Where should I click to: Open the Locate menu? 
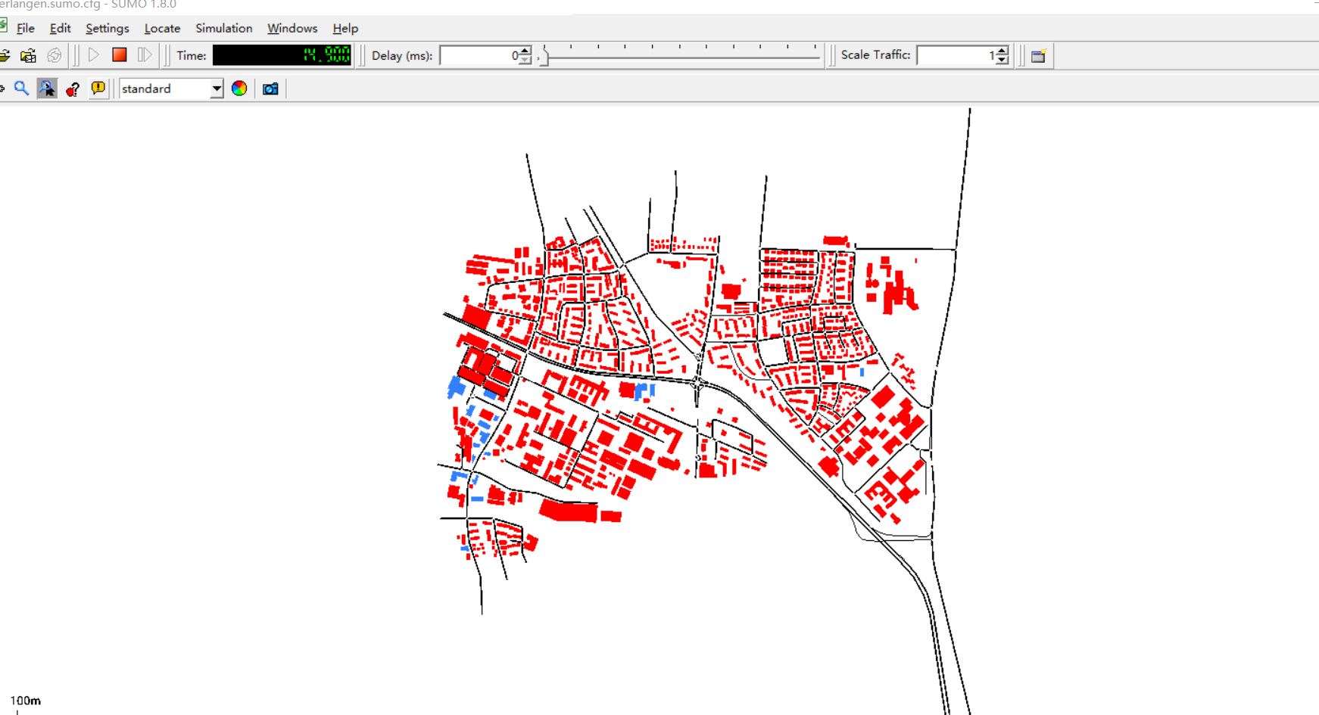point(162,28)
